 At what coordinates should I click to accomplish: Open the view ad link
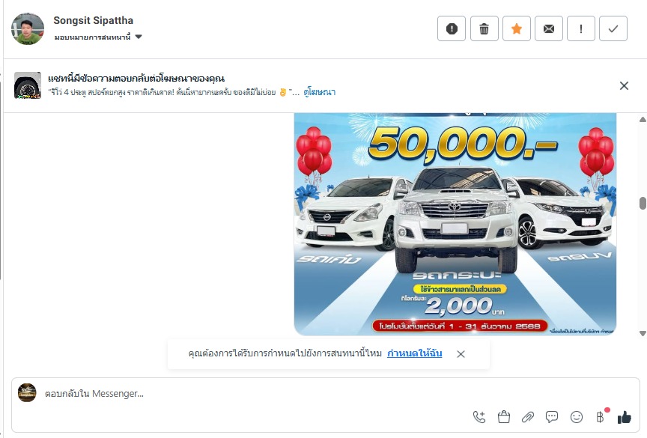tap(319, 92)
